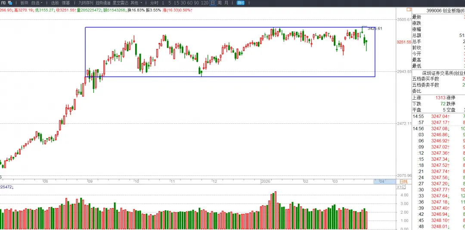Switch to 分时 intraday view
Viewport: 465px width, 230px height.
pyautogui.click(x=154, y=3)
